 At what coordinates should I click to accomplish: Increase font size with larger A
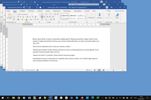tap(35, 19)
